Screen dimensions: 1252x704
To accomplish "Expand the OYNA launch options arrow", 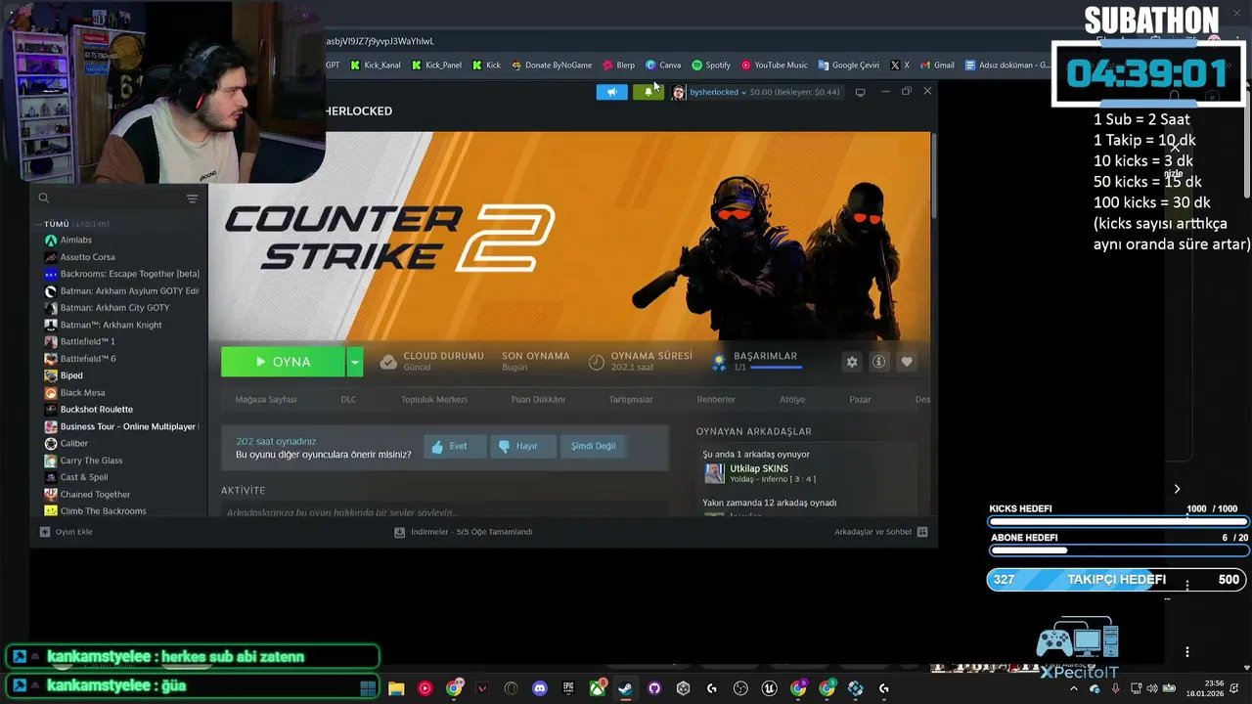I will [355, 362].
